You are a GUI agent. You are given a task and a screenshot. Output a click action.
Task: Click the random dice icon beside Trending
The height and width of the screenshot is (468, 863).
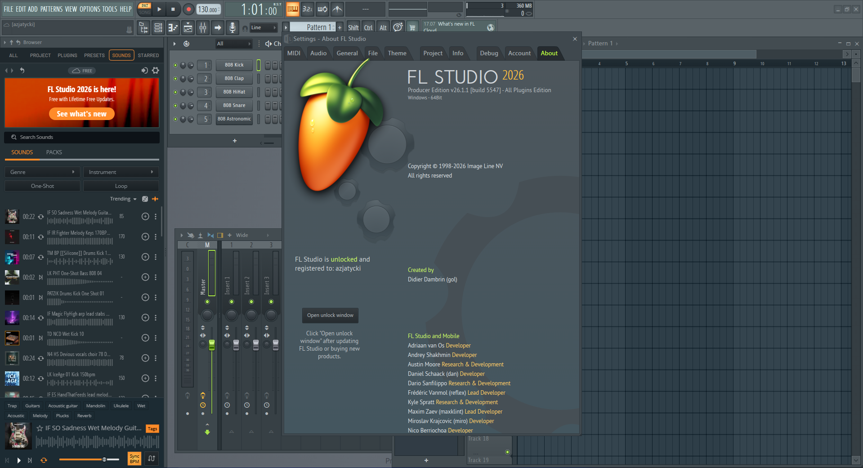pyautogui.click(x=145, y=199)
